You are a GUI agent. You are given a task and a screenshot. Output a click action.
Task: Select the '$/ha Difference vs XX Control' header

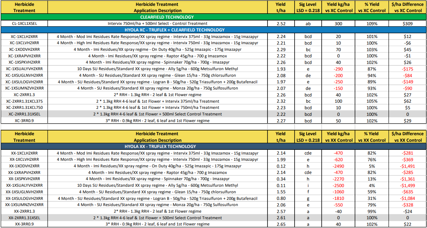point(407,137)
